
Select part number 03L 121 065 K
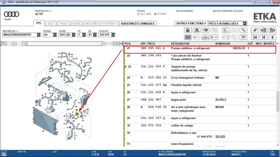click(x=153, y=92)
